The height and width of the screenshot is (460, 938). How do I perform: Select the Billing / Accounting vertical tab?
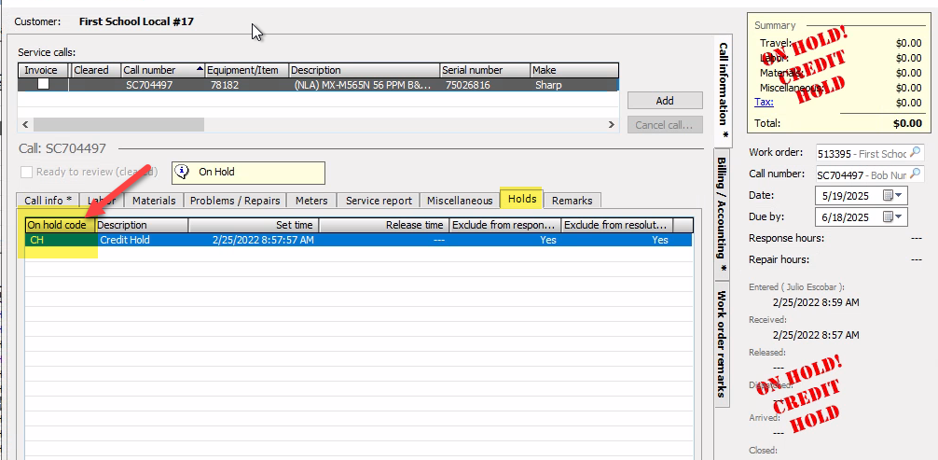(x=723, y=214)
